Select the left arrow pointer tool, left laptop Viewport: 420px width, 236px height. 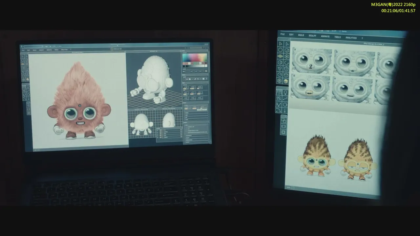[23, 56]
